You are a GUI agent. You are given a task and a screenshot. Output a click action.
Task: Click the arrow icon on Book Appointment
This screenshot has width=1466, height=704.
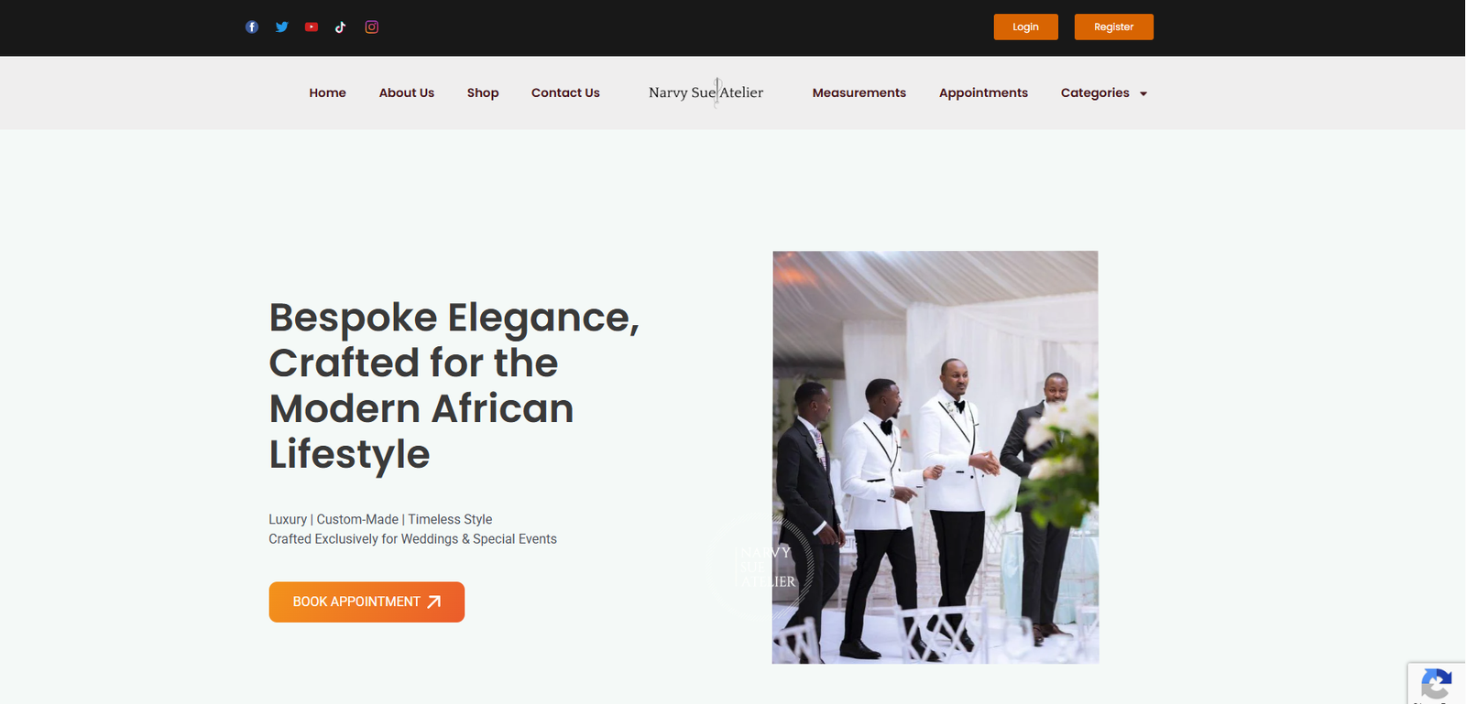click(434, 601)
